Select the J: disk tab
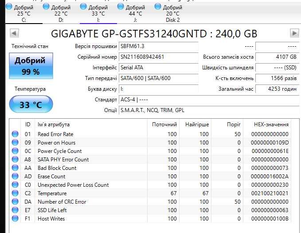This screenshot has height=233, width=301. tap(136, 13)
